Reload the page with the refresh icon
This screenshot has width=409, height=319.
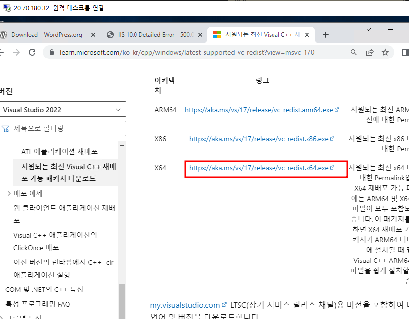pos(32,52)
